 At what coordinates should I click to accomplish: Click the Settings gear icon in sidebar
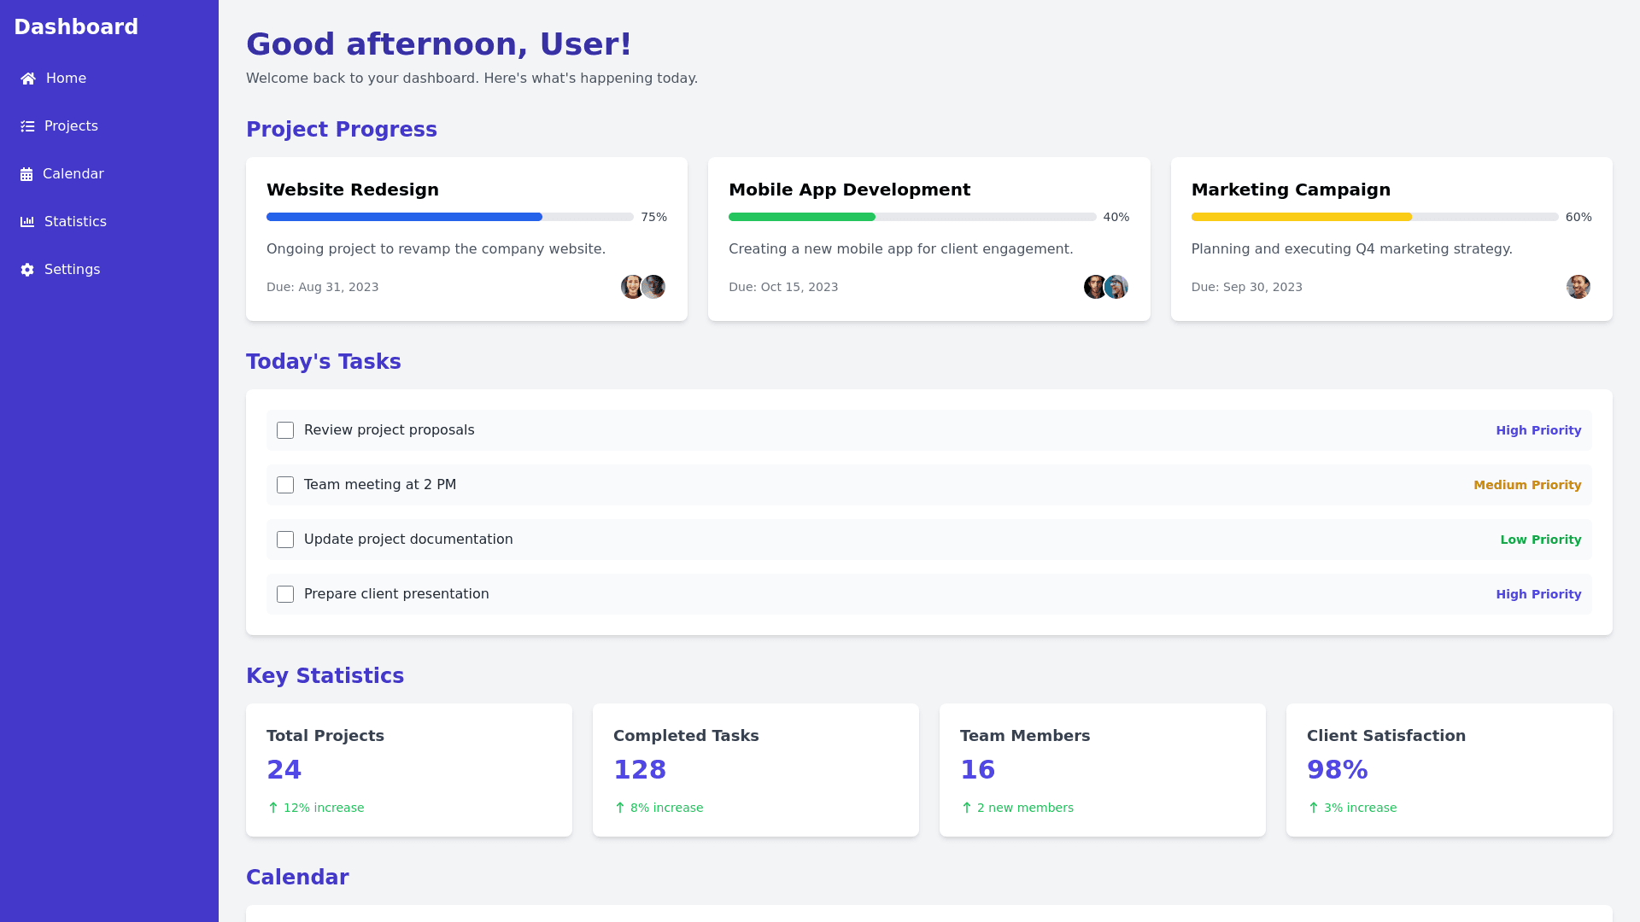tap(27, 270)
